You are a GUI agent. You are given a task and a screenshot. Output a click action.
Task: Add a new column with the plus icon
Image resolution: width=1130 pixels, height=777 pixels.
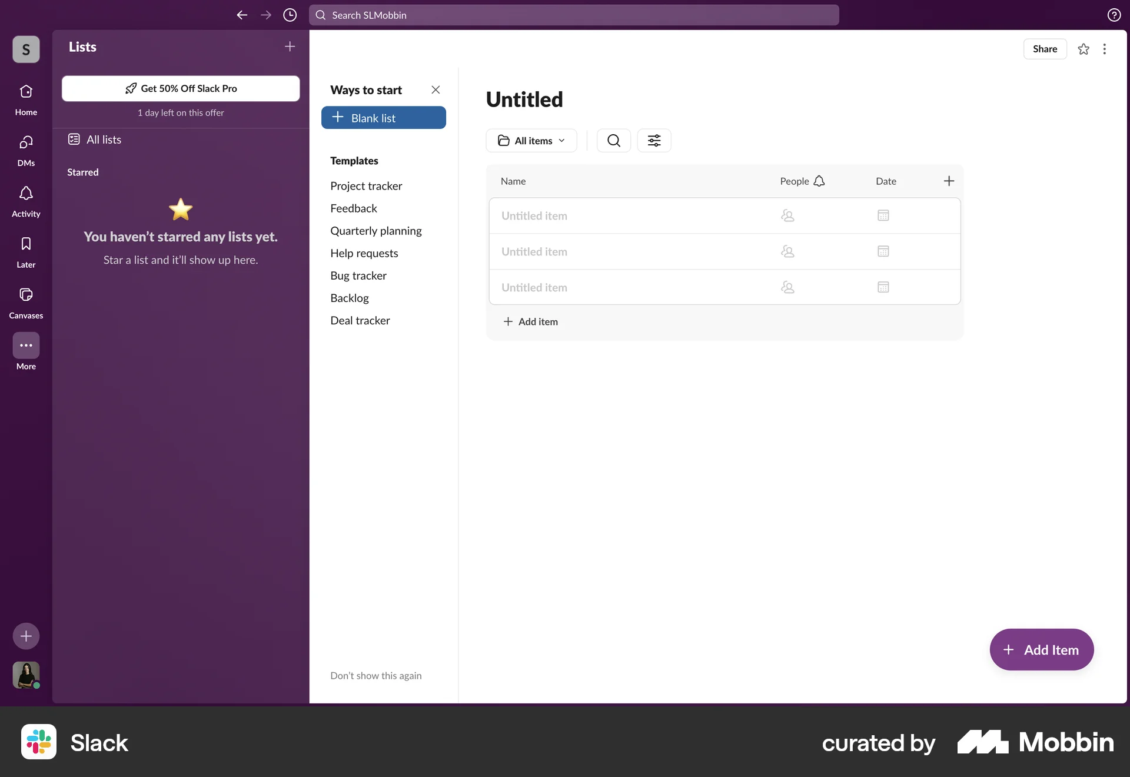click(x=949, y=181)
